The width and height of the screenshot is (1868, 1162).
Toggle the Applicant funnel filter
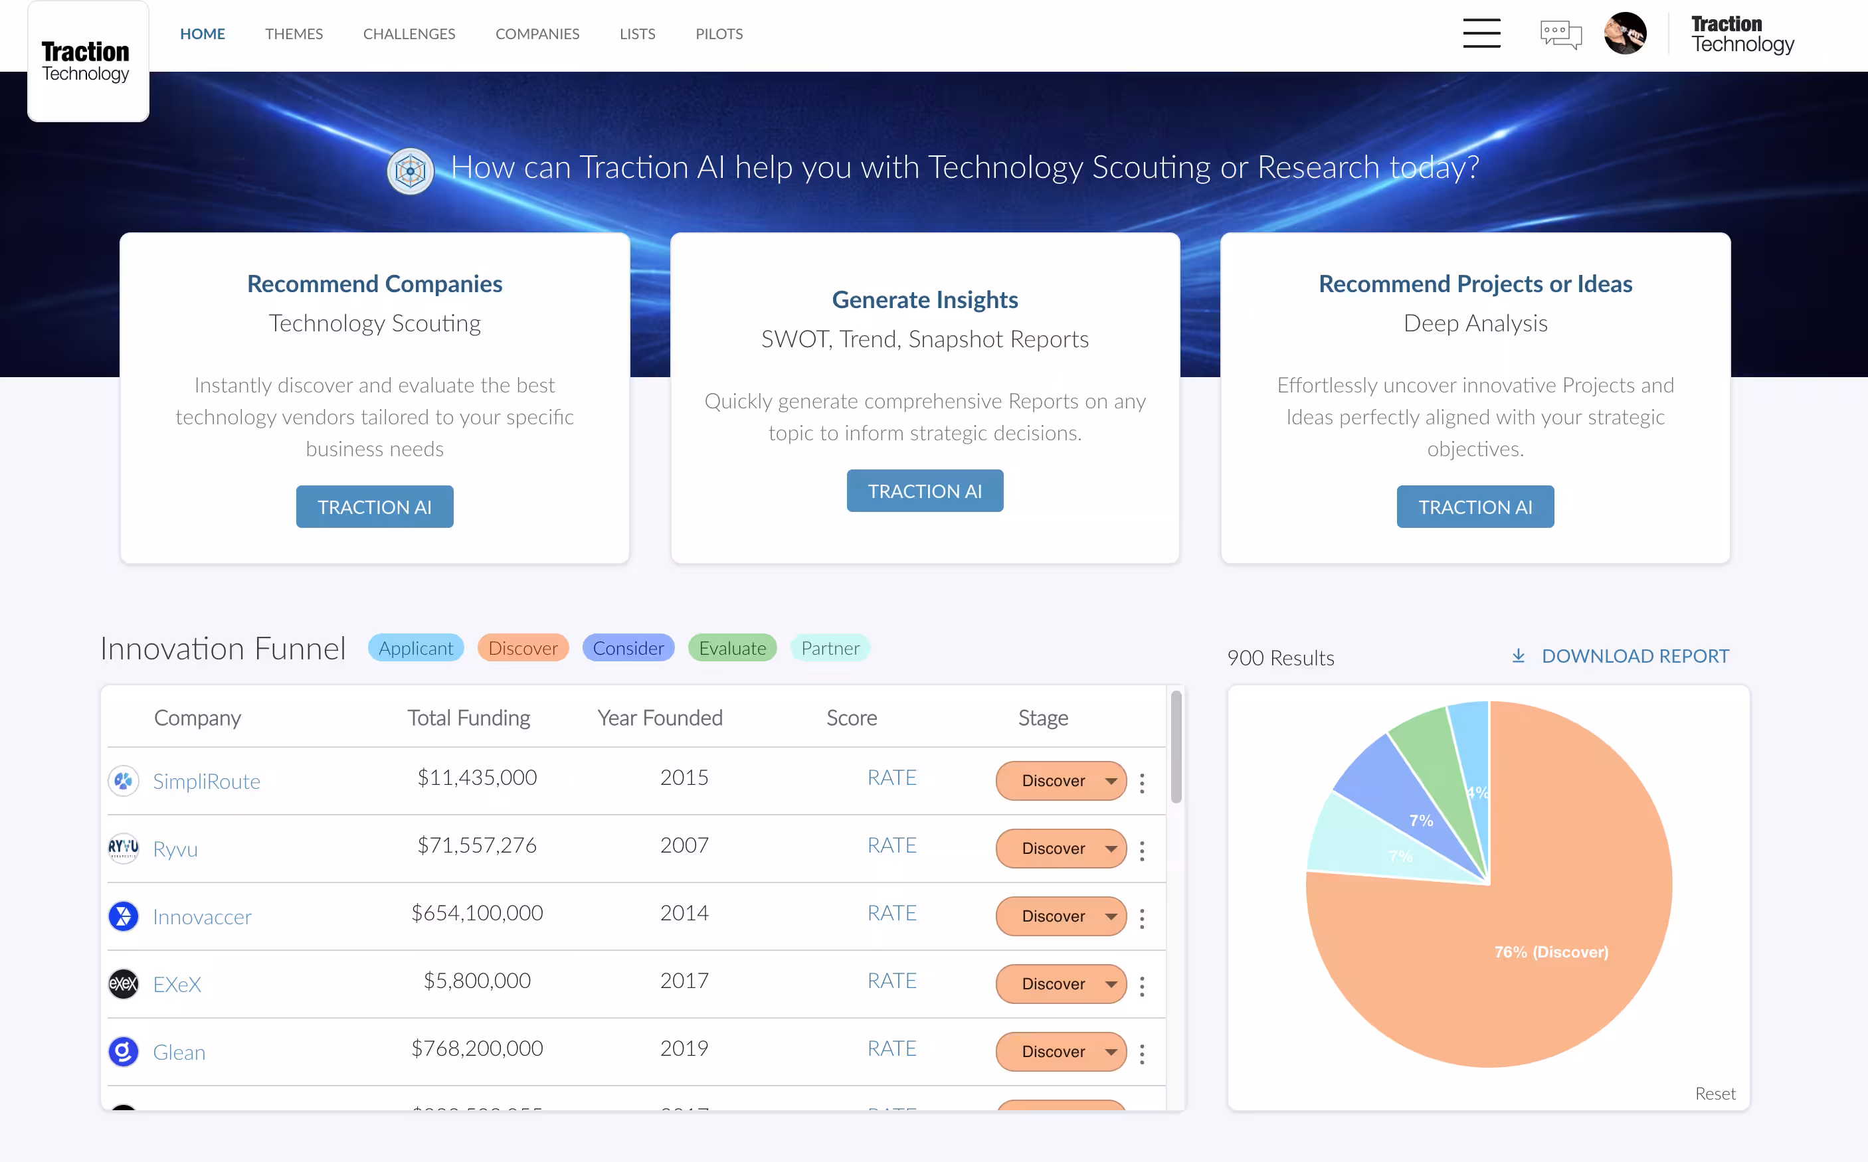tap(415, 648)
